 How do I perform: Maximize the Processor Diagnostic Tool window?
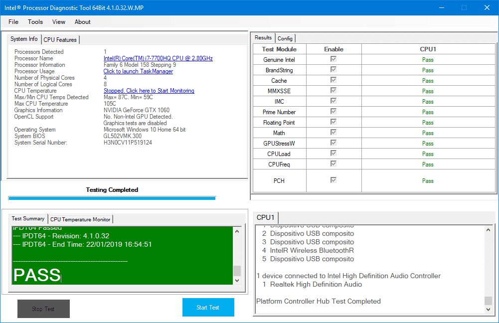[464, 7]
